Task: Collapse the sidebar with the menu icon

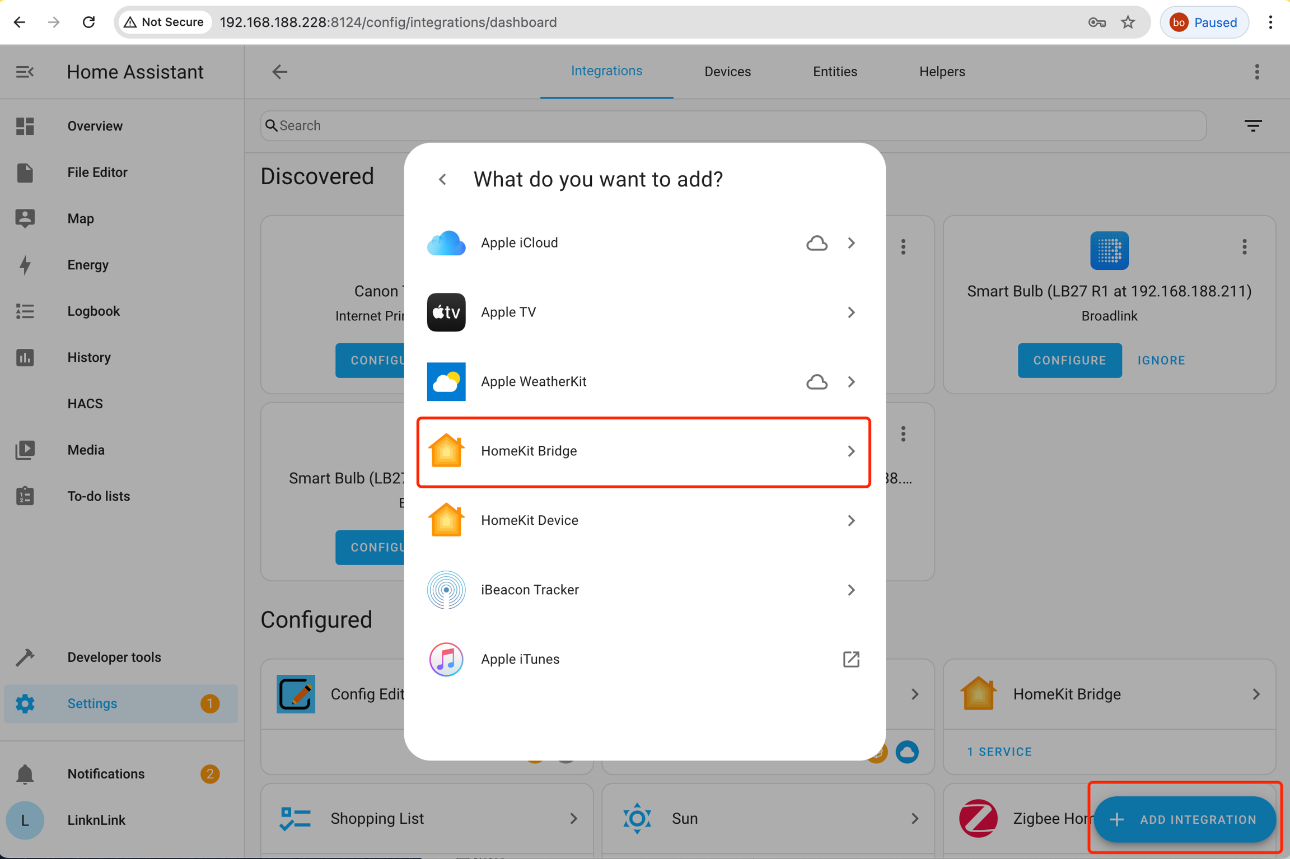Action: tap(25, 72)
